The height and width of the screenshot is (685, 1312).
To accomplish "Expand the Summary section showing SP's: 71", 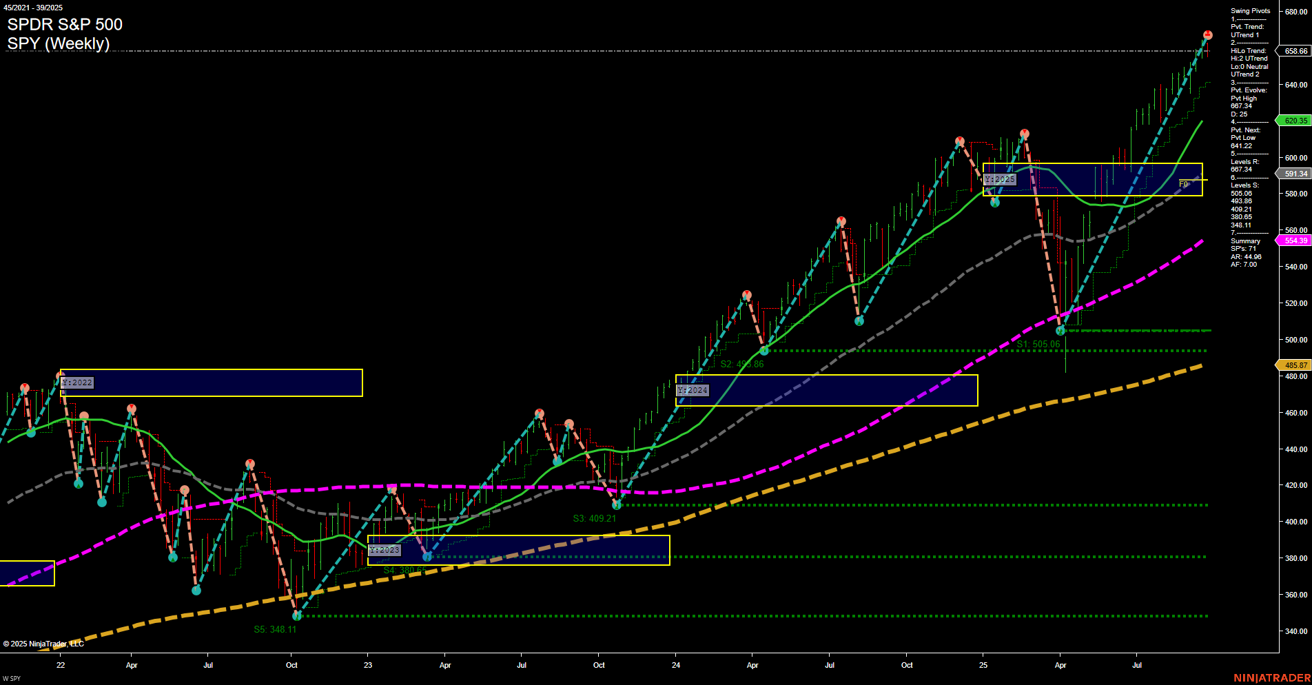I will click(x=1244, y=241).
